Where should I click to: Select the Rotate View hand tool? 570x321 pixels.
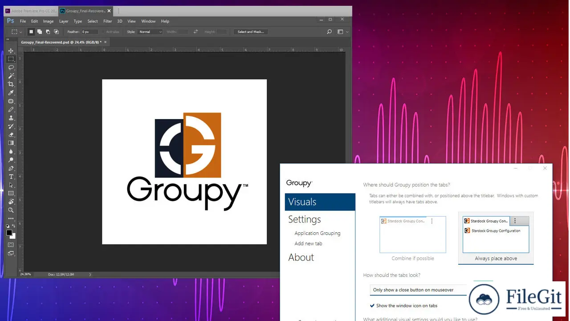(x=11, y=202)
